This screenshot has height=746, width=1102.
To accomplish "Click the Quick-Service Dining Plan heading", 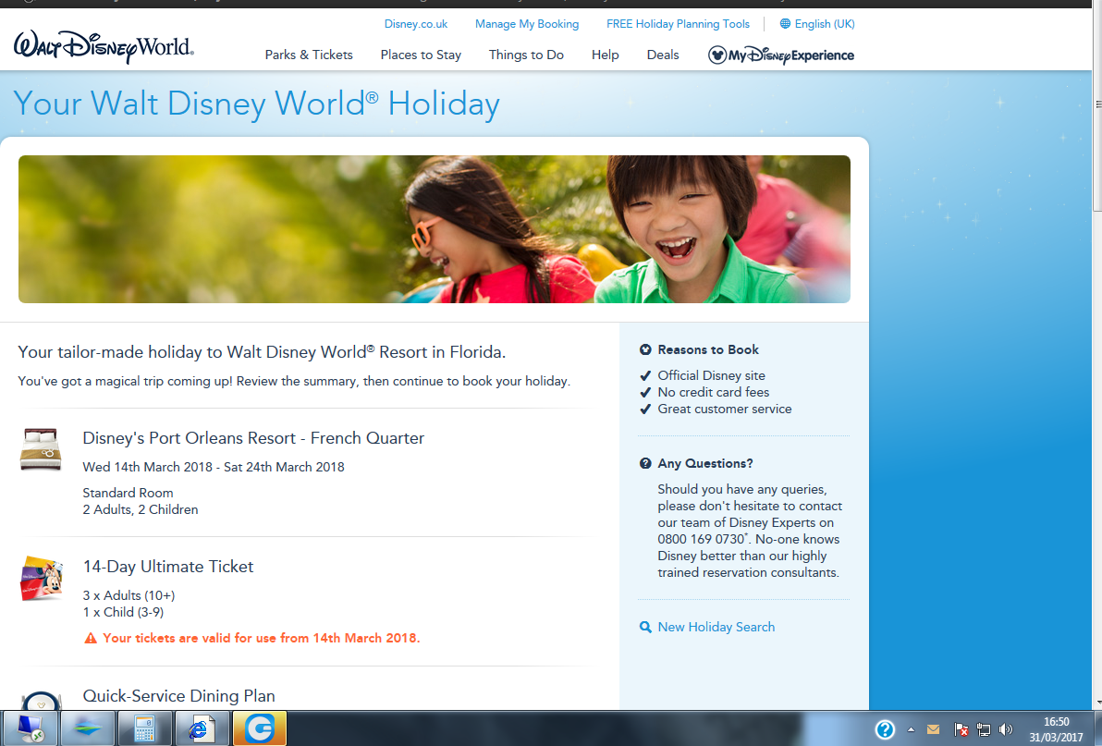I will tap(178, 696).
